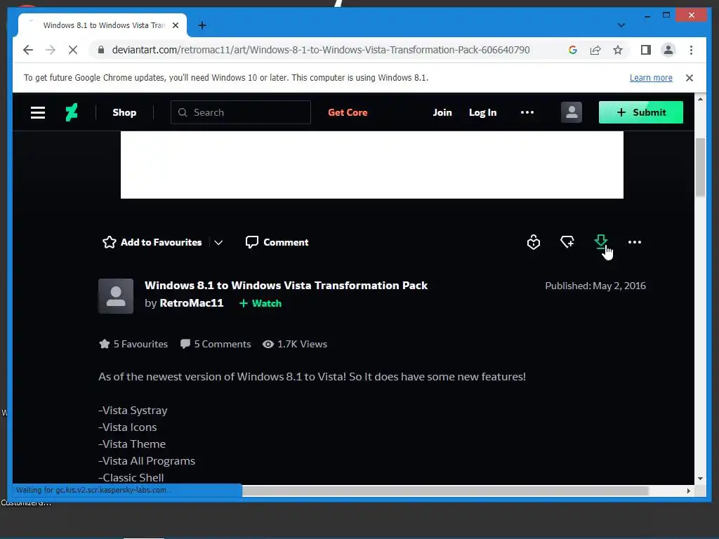
Task: Click the -Vista Theme line
Action: (x=131, y=444)
